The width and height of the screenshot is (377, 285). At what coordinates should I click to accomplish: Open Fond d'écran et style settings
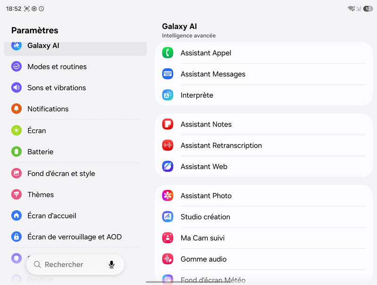point(75,173)
